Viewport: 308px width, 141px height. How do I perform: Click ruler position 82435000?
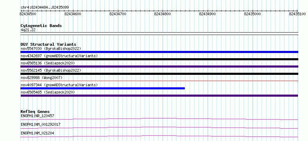point(252,14)
